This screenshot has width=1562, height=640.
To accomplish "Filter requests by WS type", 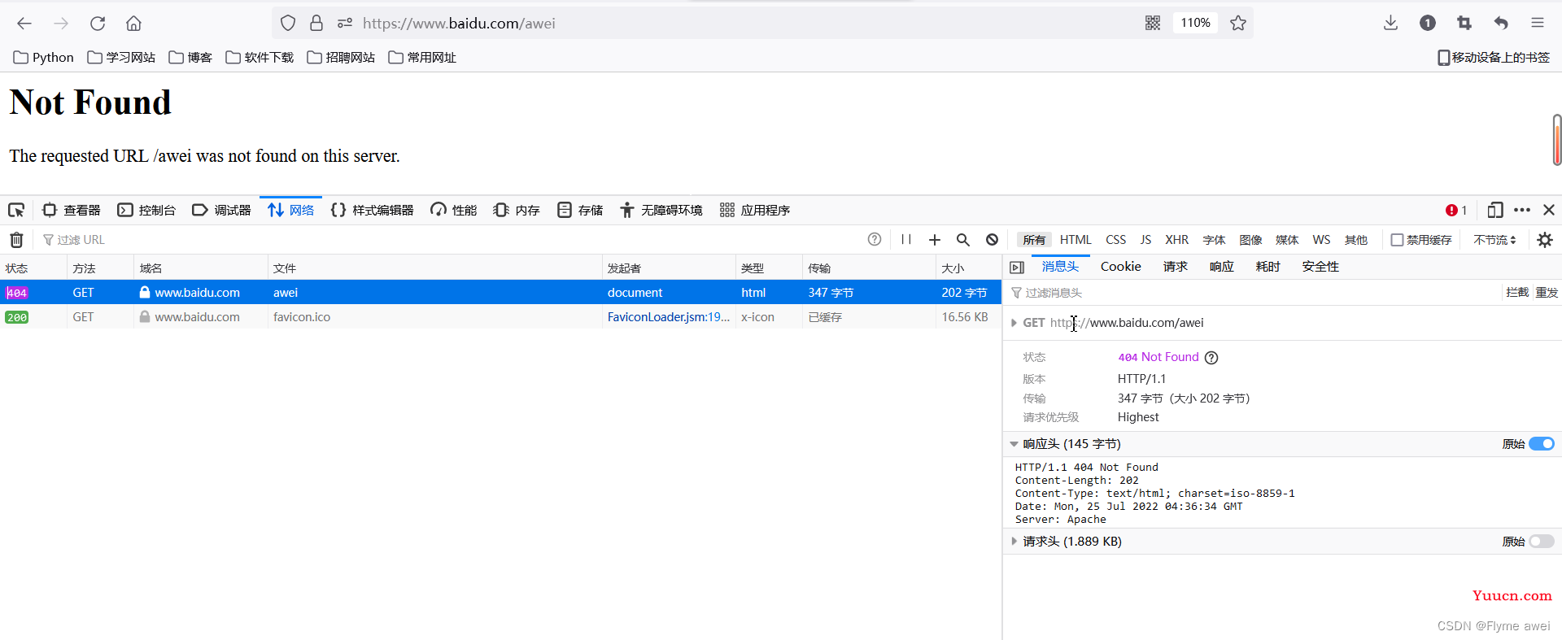I will click(x=1321, y=240).
